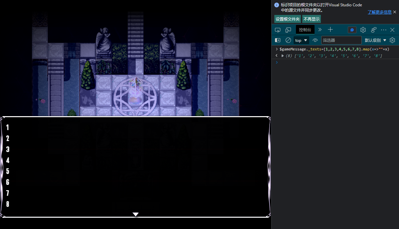Open the top context selector dropdown
Image resolution: width=399 pixels, height=229 pixels.
pyautogui.click(x=301, y=40)
